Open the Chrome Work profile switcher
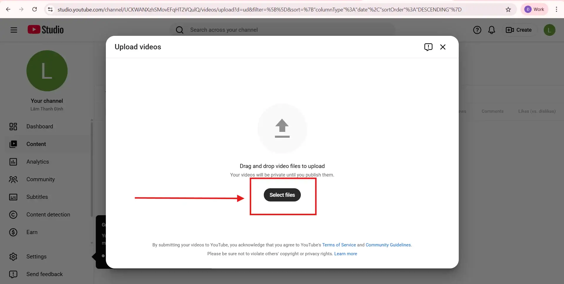This screenshot has width=564, height=284. pyautogui.click(x=534, y=9)
